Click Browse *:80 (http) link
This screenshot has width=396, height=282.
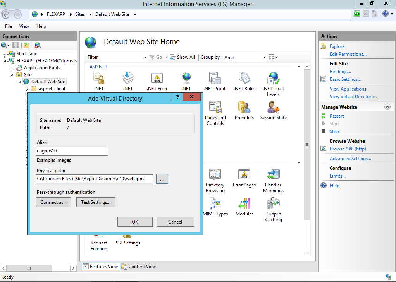pos(348,149)
